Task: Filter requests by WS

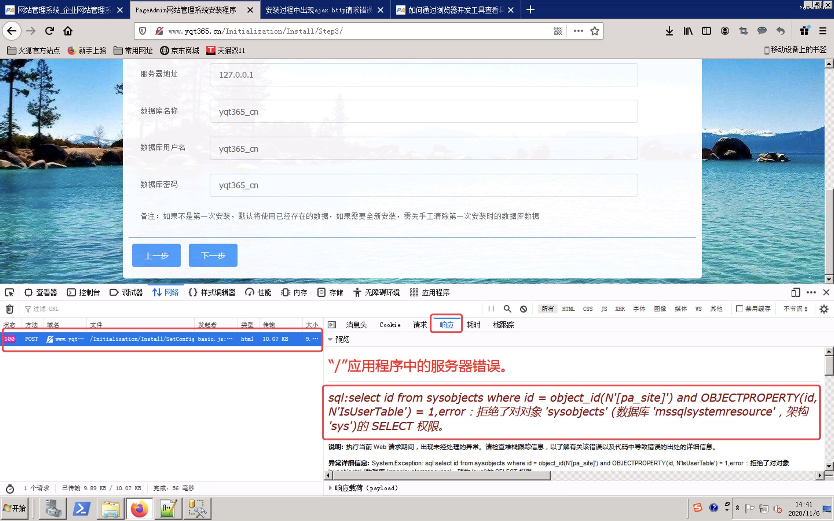Action: [698, 309]
